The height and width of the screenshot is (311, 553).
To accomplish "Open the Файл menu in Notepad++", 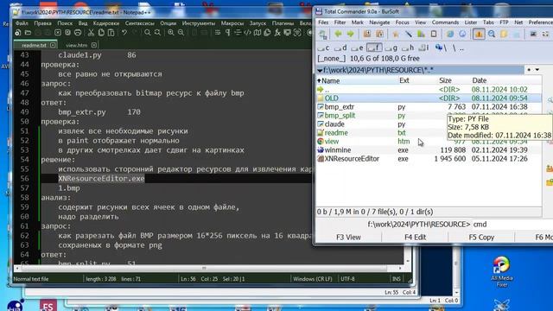I will click(22, 23).
